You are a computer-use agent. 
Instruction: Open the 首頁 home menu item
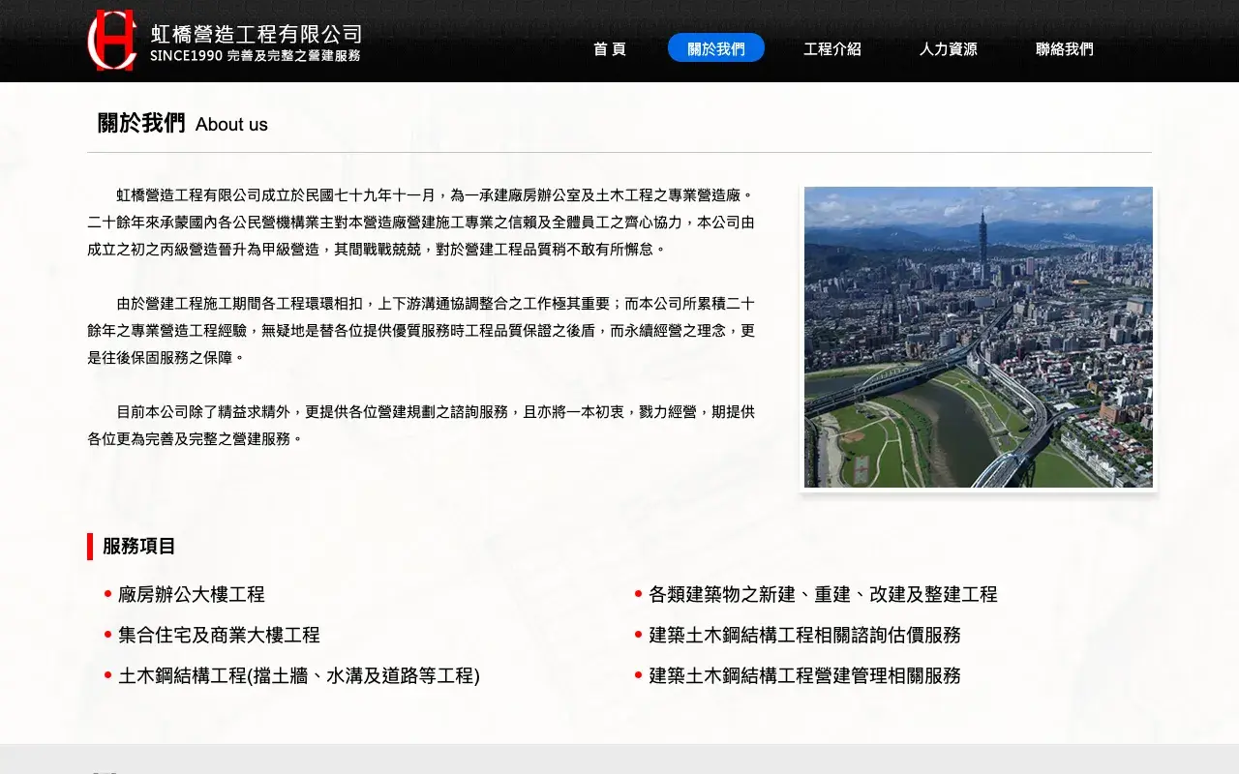tap(610, 48)
